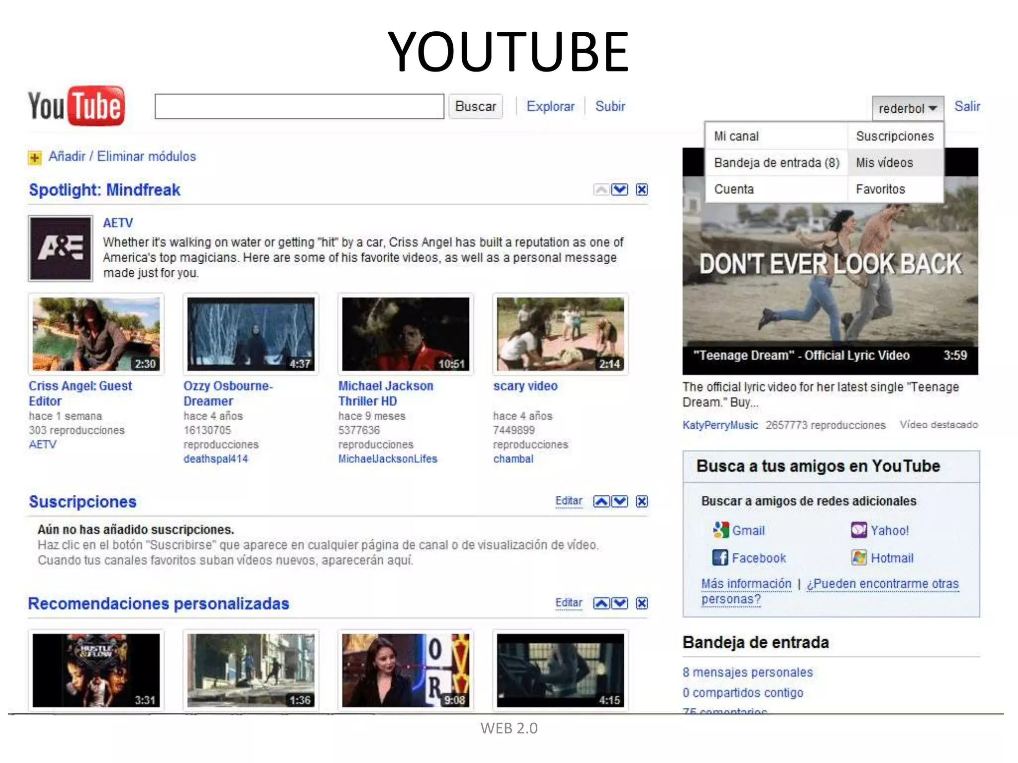The image size is (1018, 763).
Task: Move Suscripciones module up arrow
Action: click(601, 501)
